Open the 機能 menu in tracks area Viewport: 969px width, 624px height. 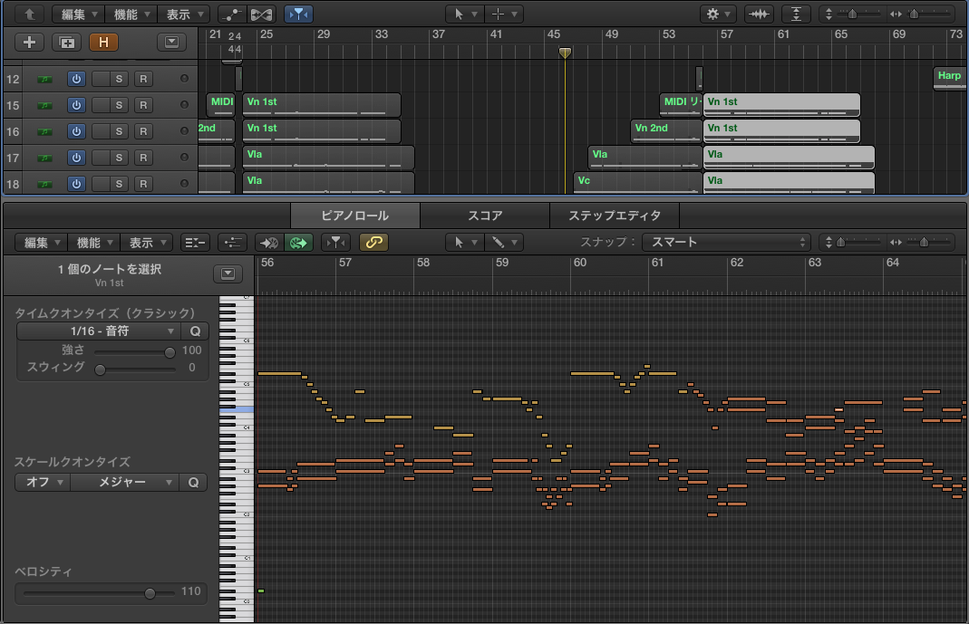131,14
